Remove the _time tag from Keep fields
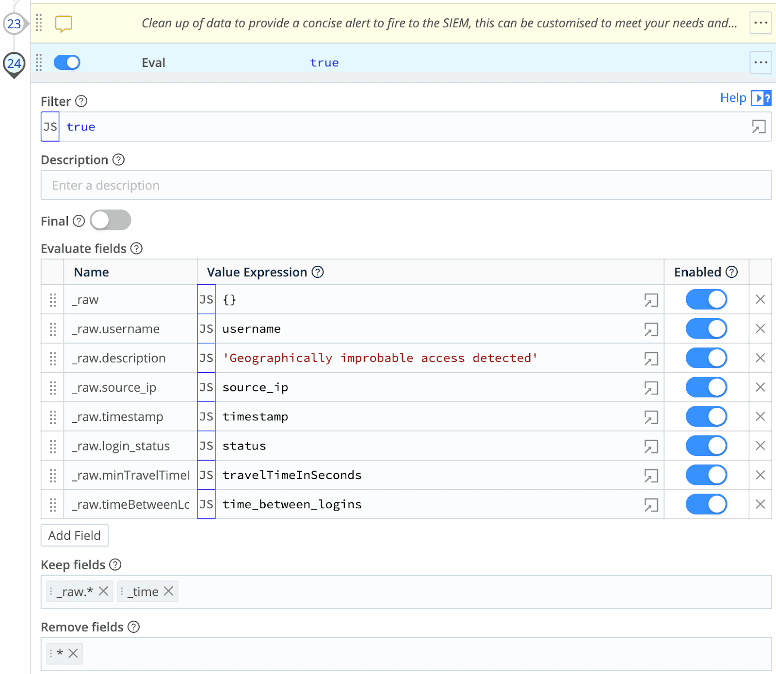 169,591
